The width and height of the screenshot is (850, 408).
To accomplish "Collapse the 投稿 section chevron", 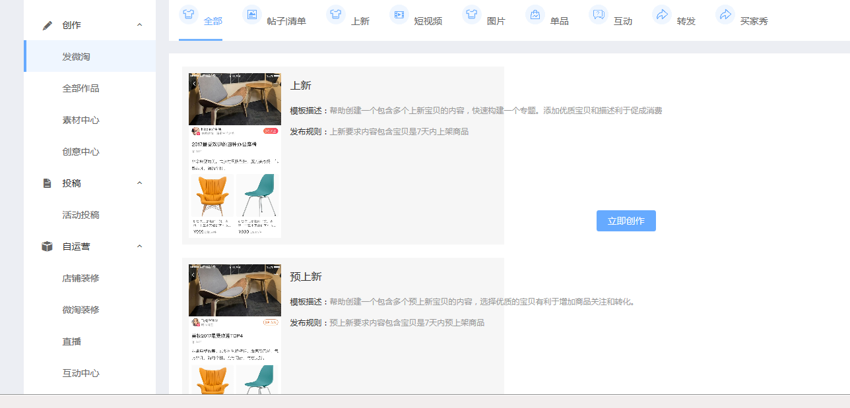I will pos(139,183).
